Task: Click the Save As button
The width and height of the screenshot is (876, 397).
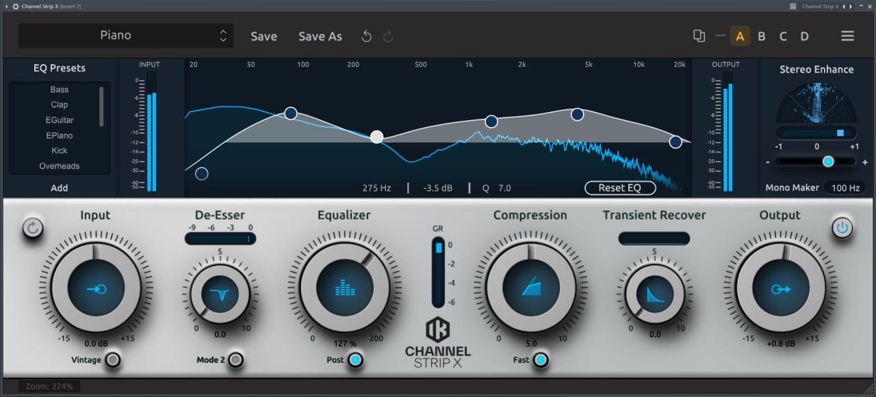Action: tap(320, 36)
